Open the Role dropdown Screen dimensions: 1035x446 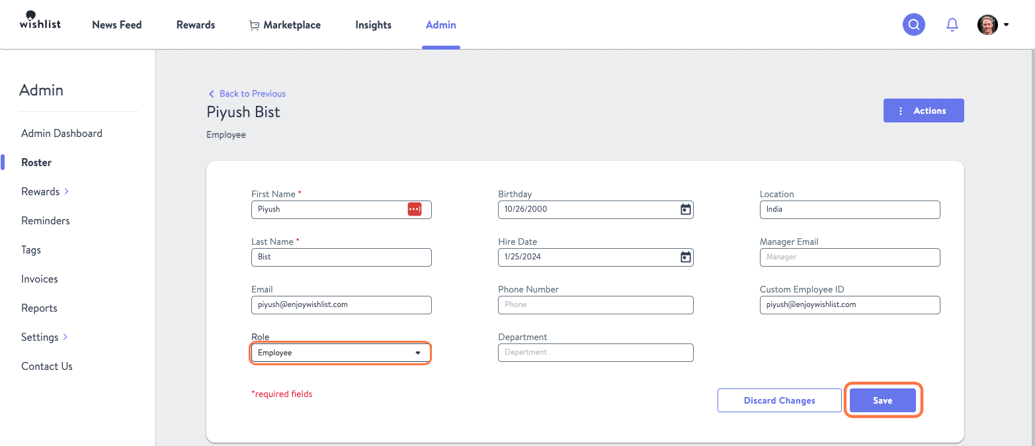point(341,353)
